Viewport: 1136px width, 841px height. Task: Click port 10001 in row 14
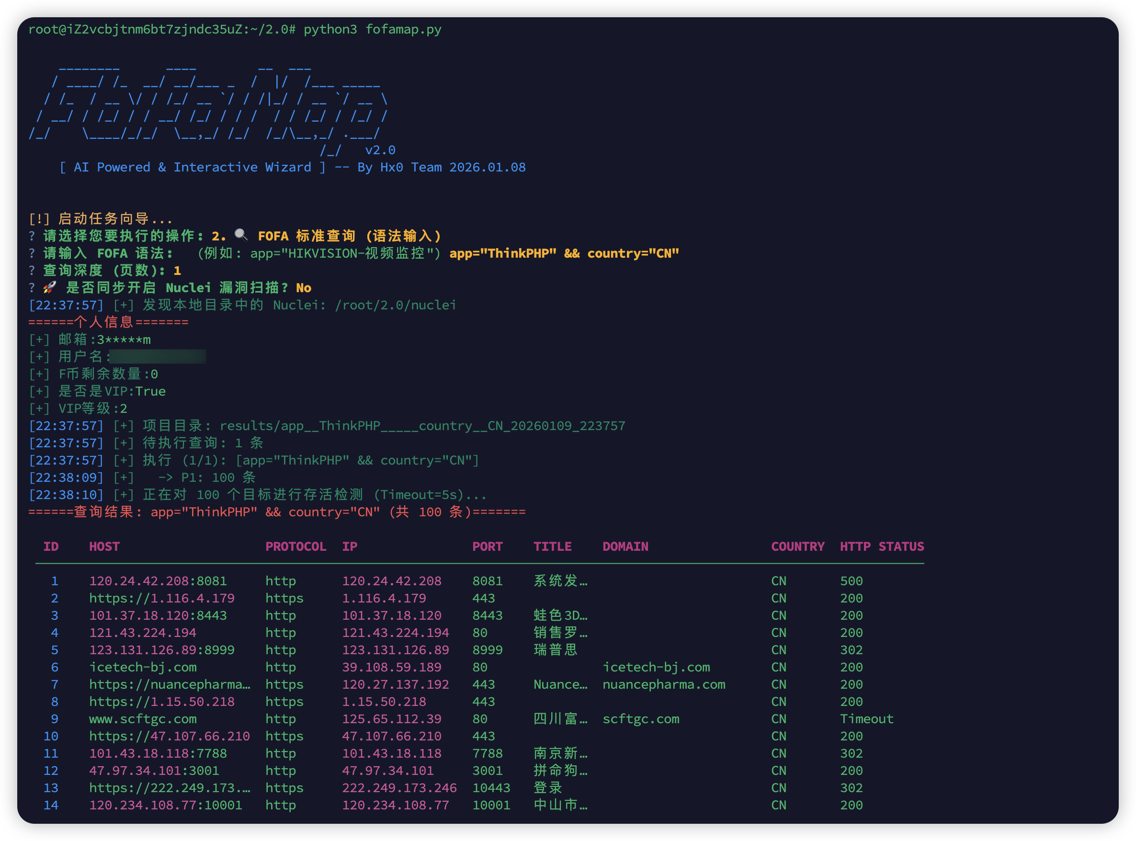click(490, 805)
